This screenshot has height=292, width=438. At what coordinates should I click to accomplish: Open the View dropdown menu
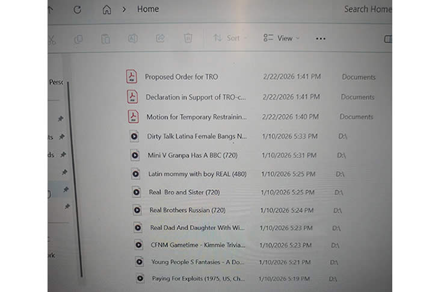tap(282, 39)
